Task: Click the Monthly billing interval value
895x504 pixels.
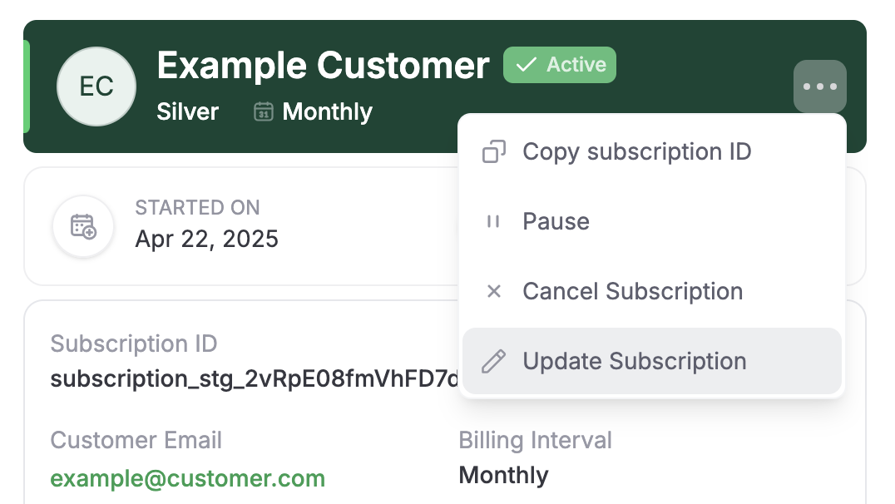Action: tap(503, 476)
